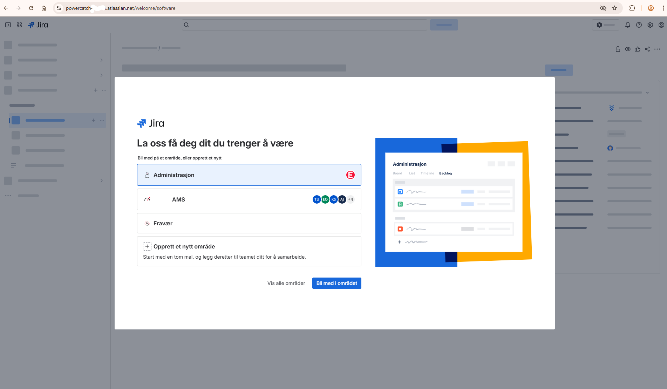Click the Bli med i området button
This screenshot has height=389, width=667.
(337, 283)
